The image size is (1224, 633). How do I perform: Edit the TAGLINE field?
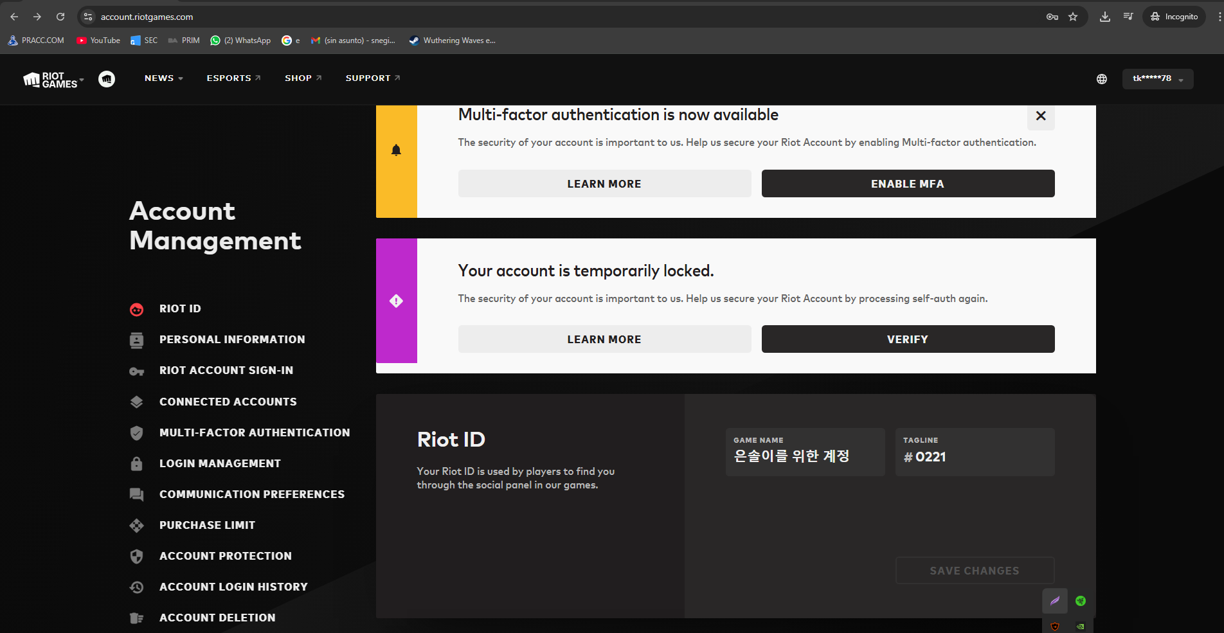[975, 452]
